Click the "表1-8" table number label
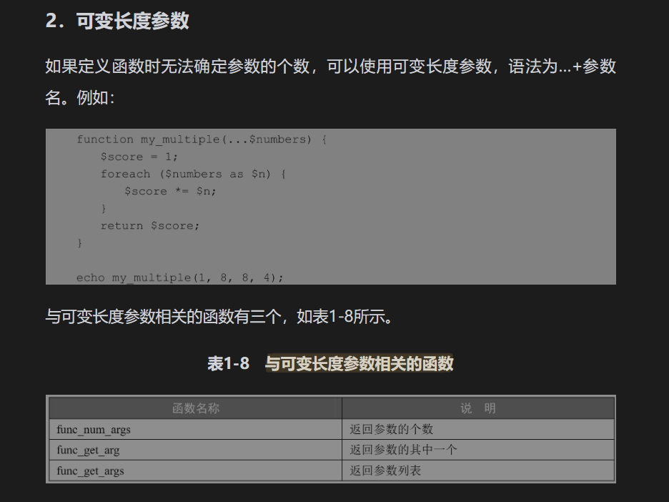 (x=228, y=364)
